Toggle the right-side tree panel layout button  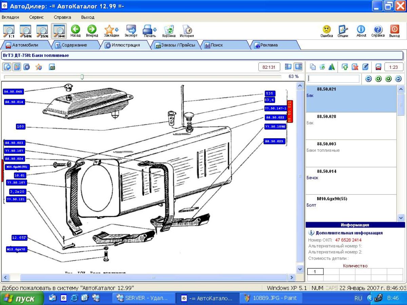click(x=298, y=67)
